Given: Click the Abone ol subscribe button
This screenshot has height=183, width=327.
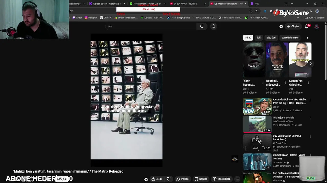Looking at the screenshot, I should (62, 179).
